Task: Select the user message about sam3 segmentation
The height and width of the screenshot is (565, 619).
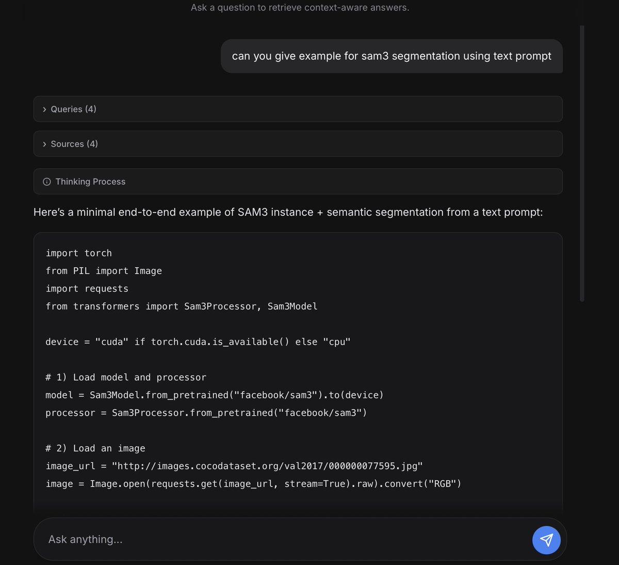Action: click(x=392, y=56)
